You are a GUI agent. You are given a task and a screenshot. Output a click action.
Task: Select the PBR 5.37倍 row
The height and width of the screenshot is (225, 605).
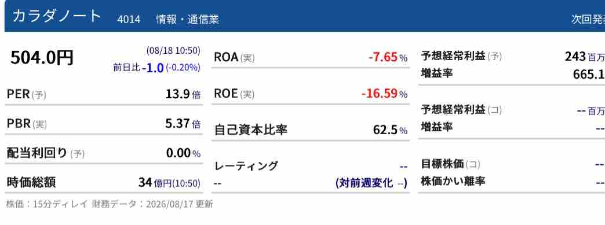104,124
